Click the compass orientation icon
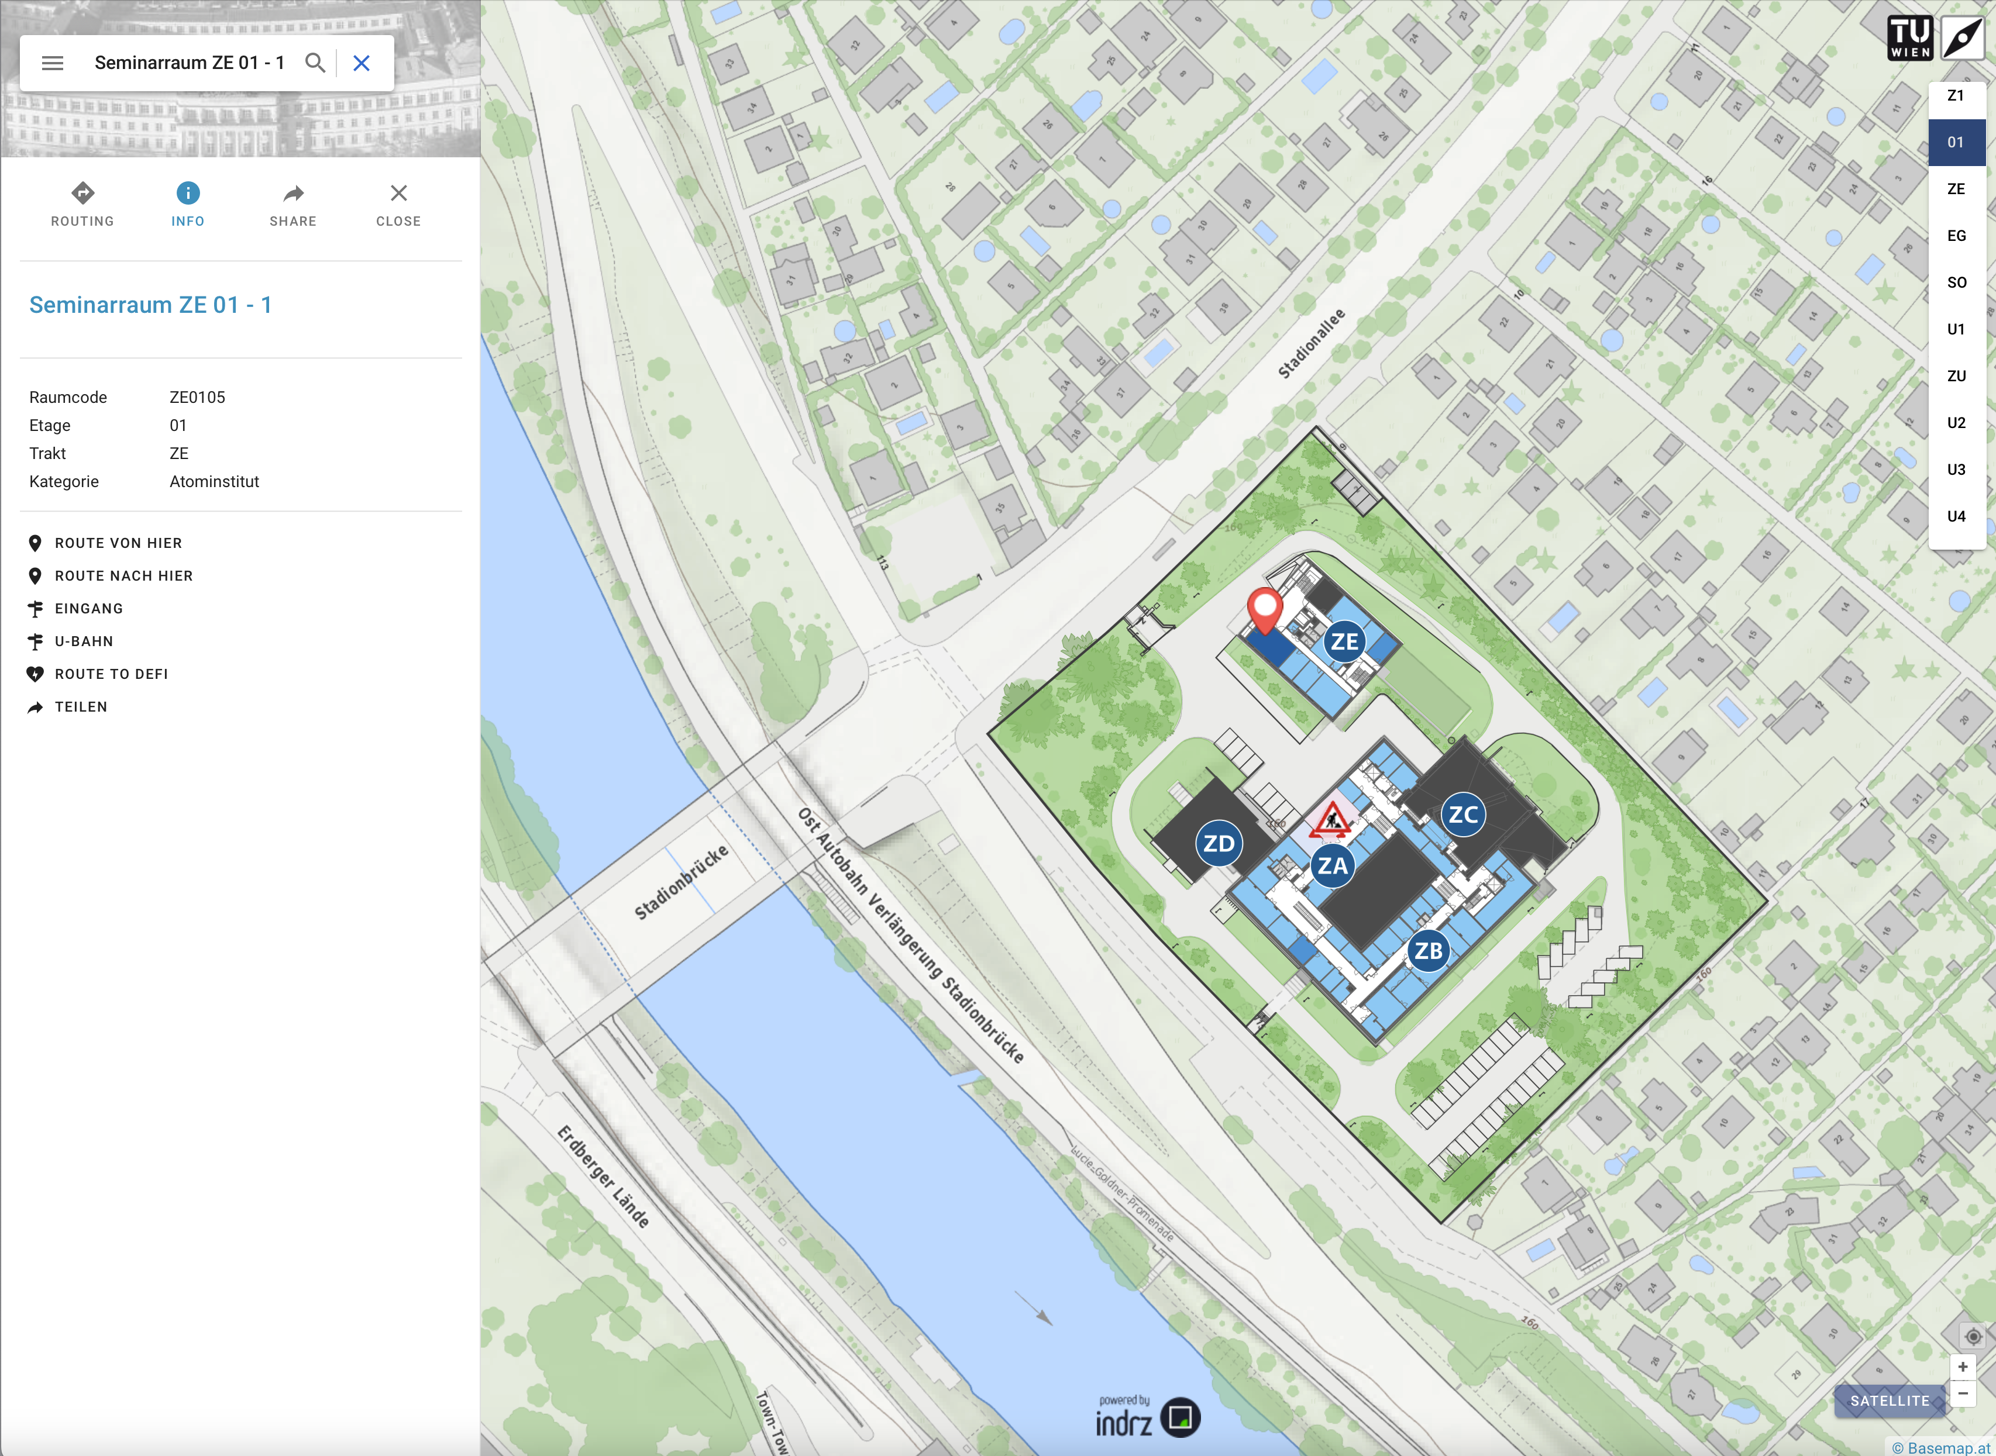The height and width of the screenshot is (1456, 1996). [x=1964, y=38]
